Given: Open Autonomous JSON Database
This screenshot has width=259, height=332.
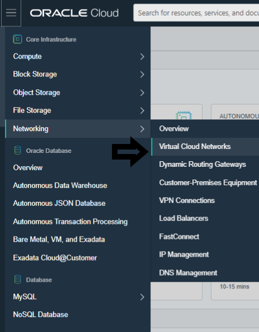Looking at the screenshot, I should click(59, 203).
